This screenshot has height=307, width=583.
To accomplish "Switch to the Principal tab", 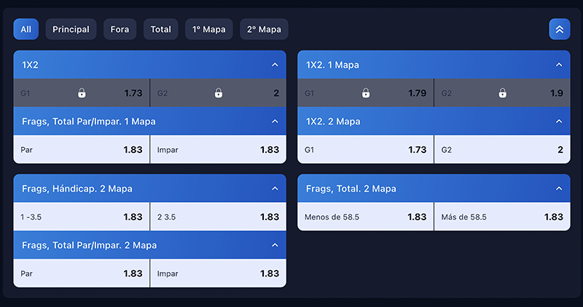I will [71, 29].
